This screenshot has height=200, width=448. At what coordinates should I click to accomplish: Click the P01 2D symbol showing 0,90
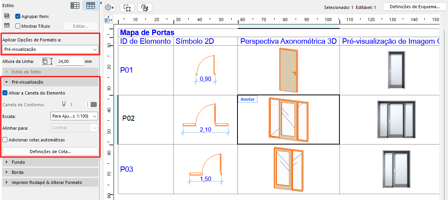[x=205, y=70]
